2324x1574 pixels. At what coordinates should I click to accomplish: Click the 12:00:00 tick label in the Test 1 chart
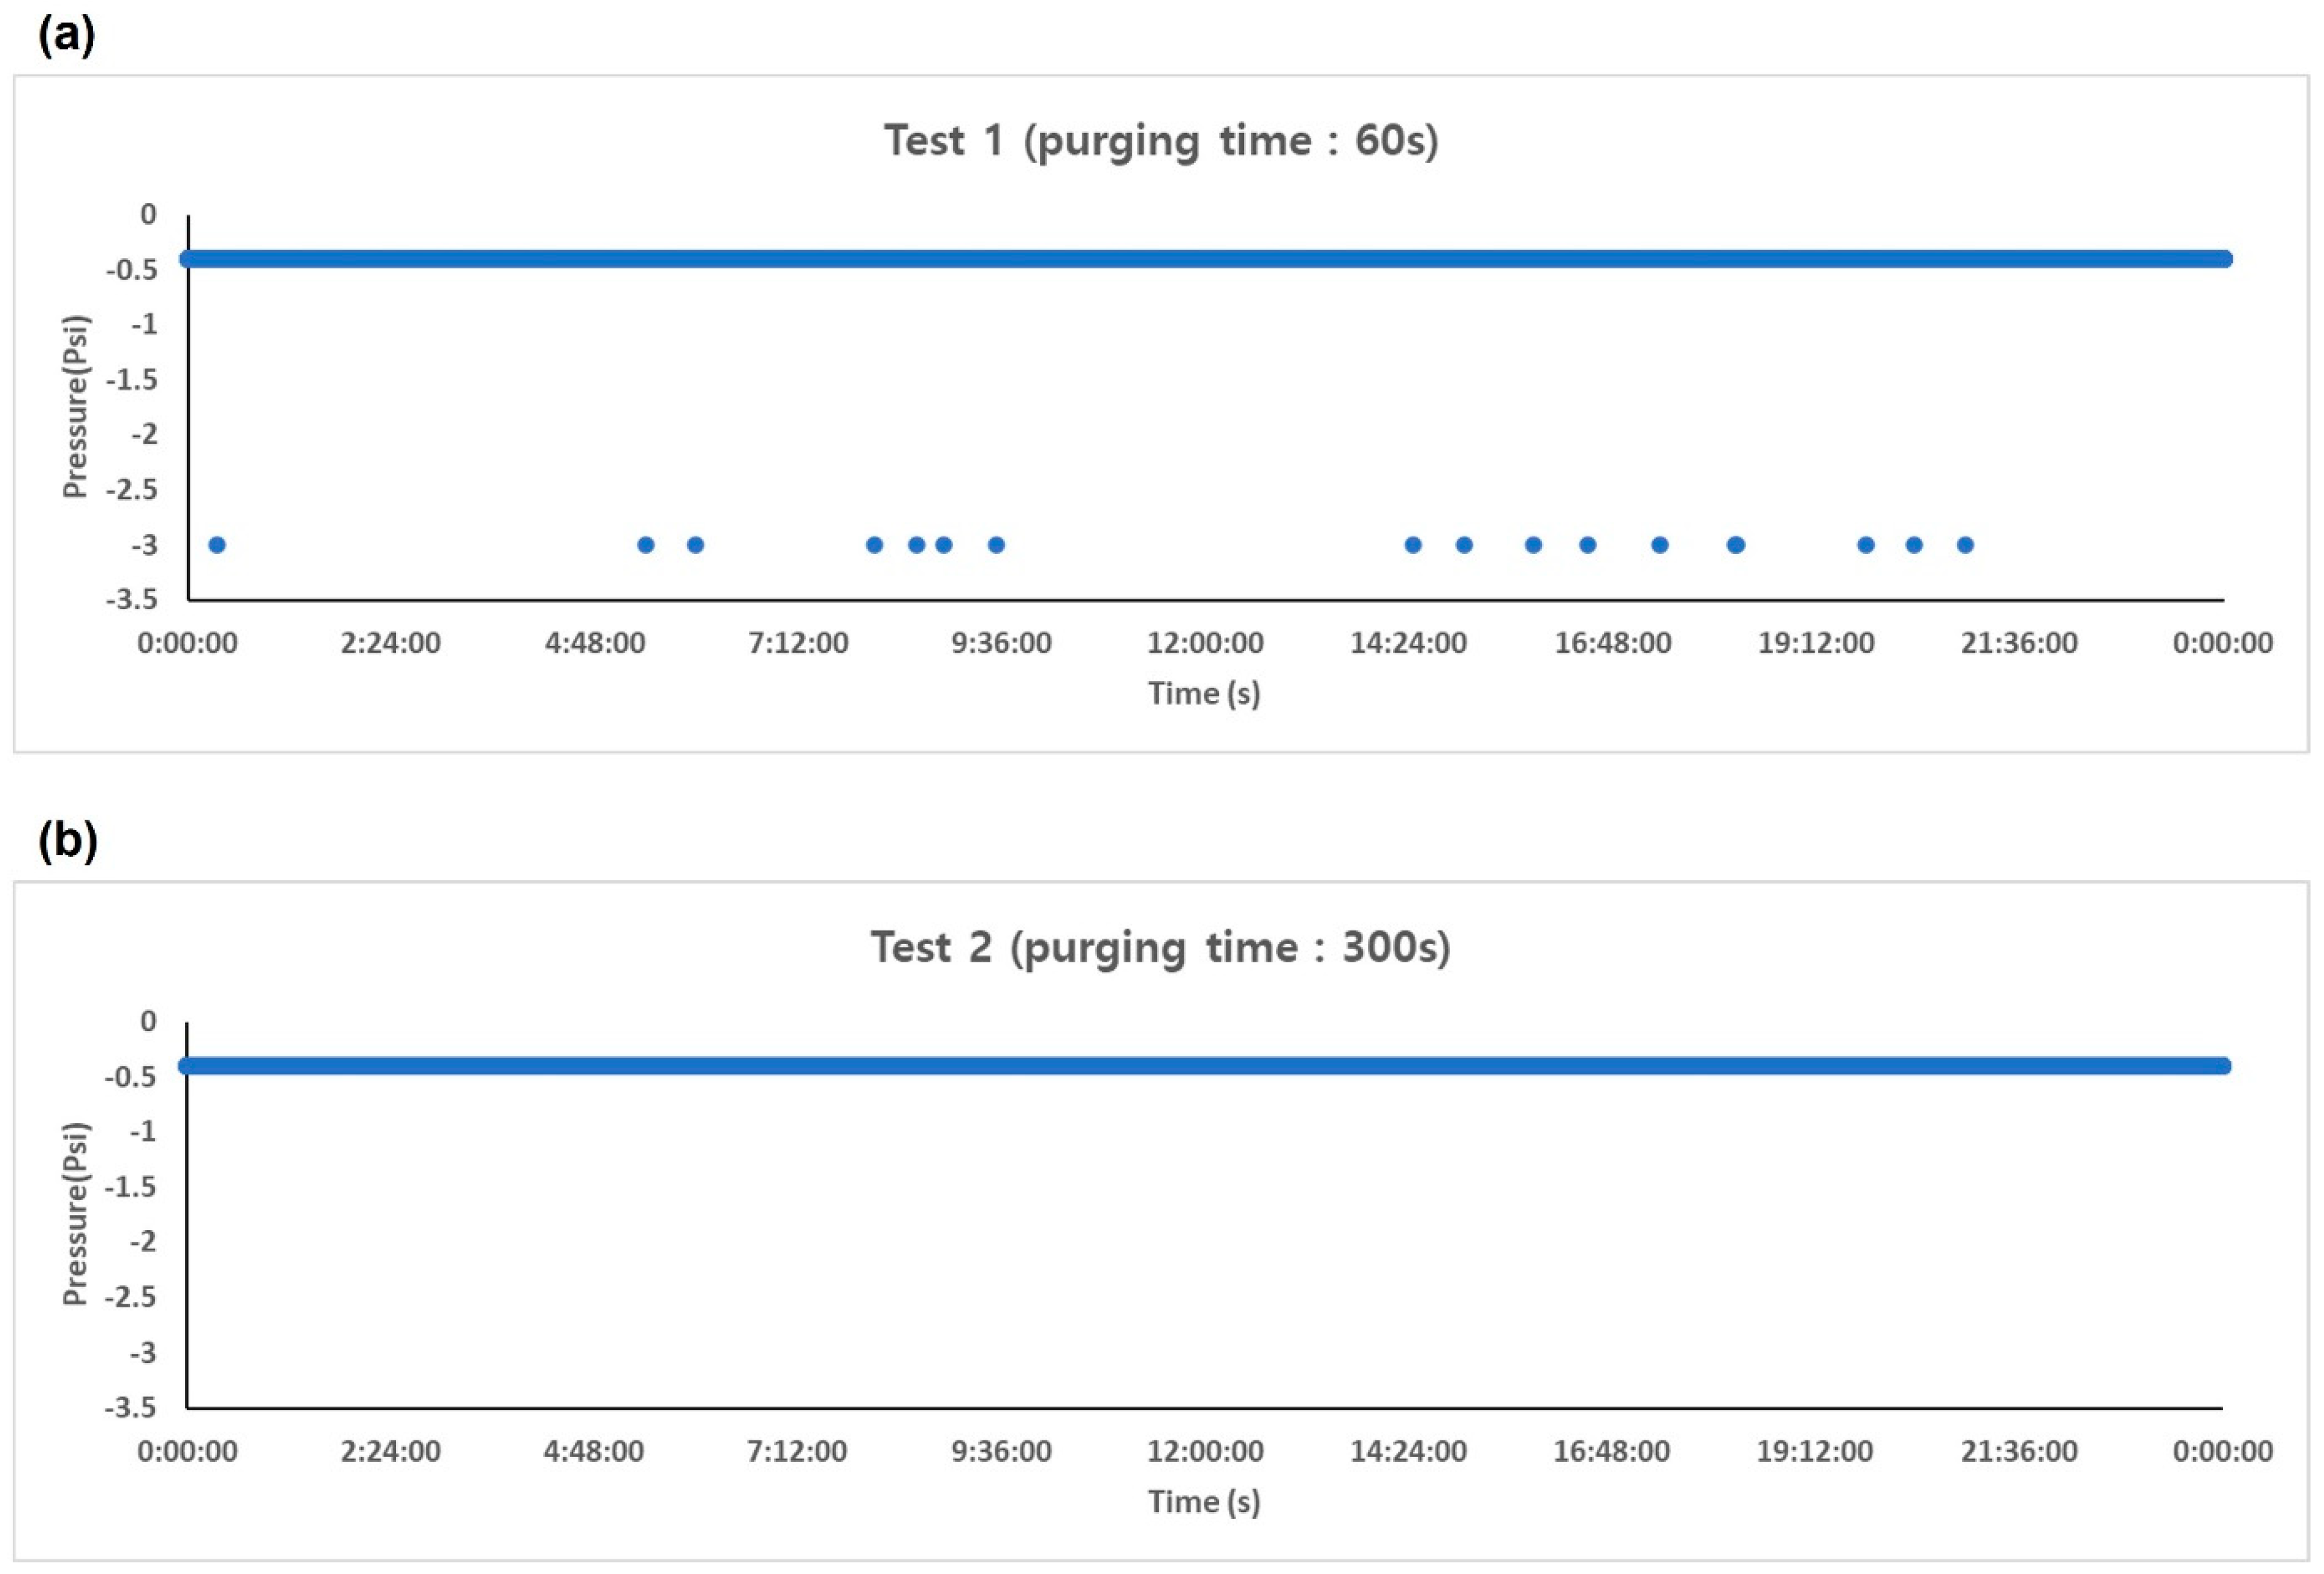coord(1205,643)
